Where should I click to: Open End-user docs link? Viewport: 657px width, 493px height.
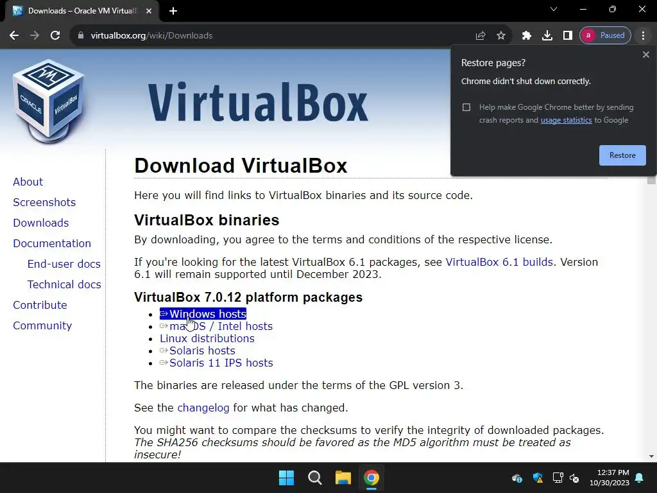coord(64,264)
